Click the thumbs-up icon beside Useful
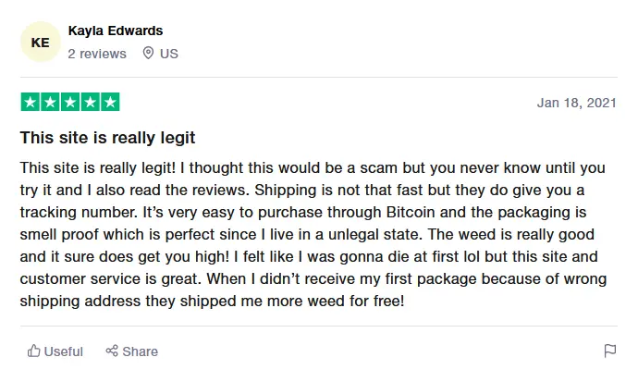The image size is (638, 382). (34, 351)
